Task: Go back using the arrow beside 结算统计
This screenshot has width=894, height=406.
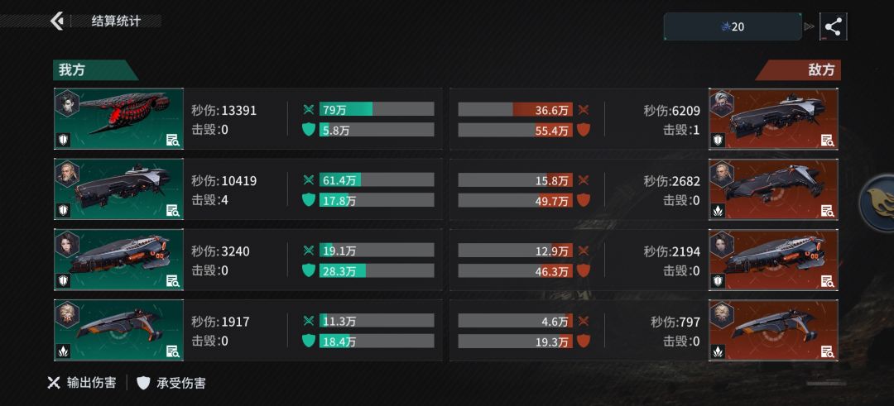Action: [56, 21]
